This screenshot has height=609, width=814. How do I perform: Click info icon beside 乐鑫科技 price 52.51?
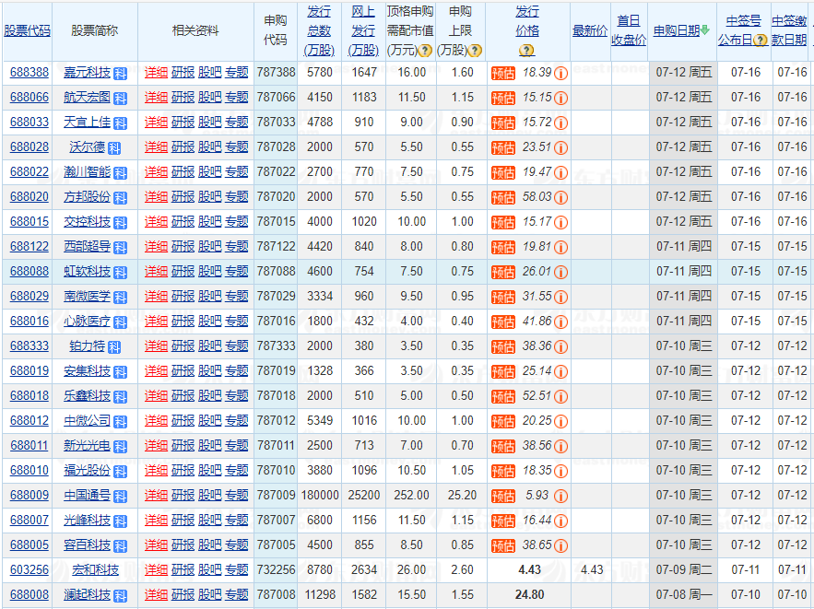click(560, 396)
